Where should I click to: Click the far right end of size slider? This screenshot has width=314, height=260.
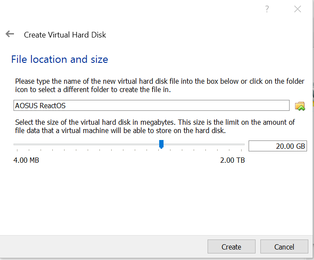pyautogui.click(x=243, y=144)
